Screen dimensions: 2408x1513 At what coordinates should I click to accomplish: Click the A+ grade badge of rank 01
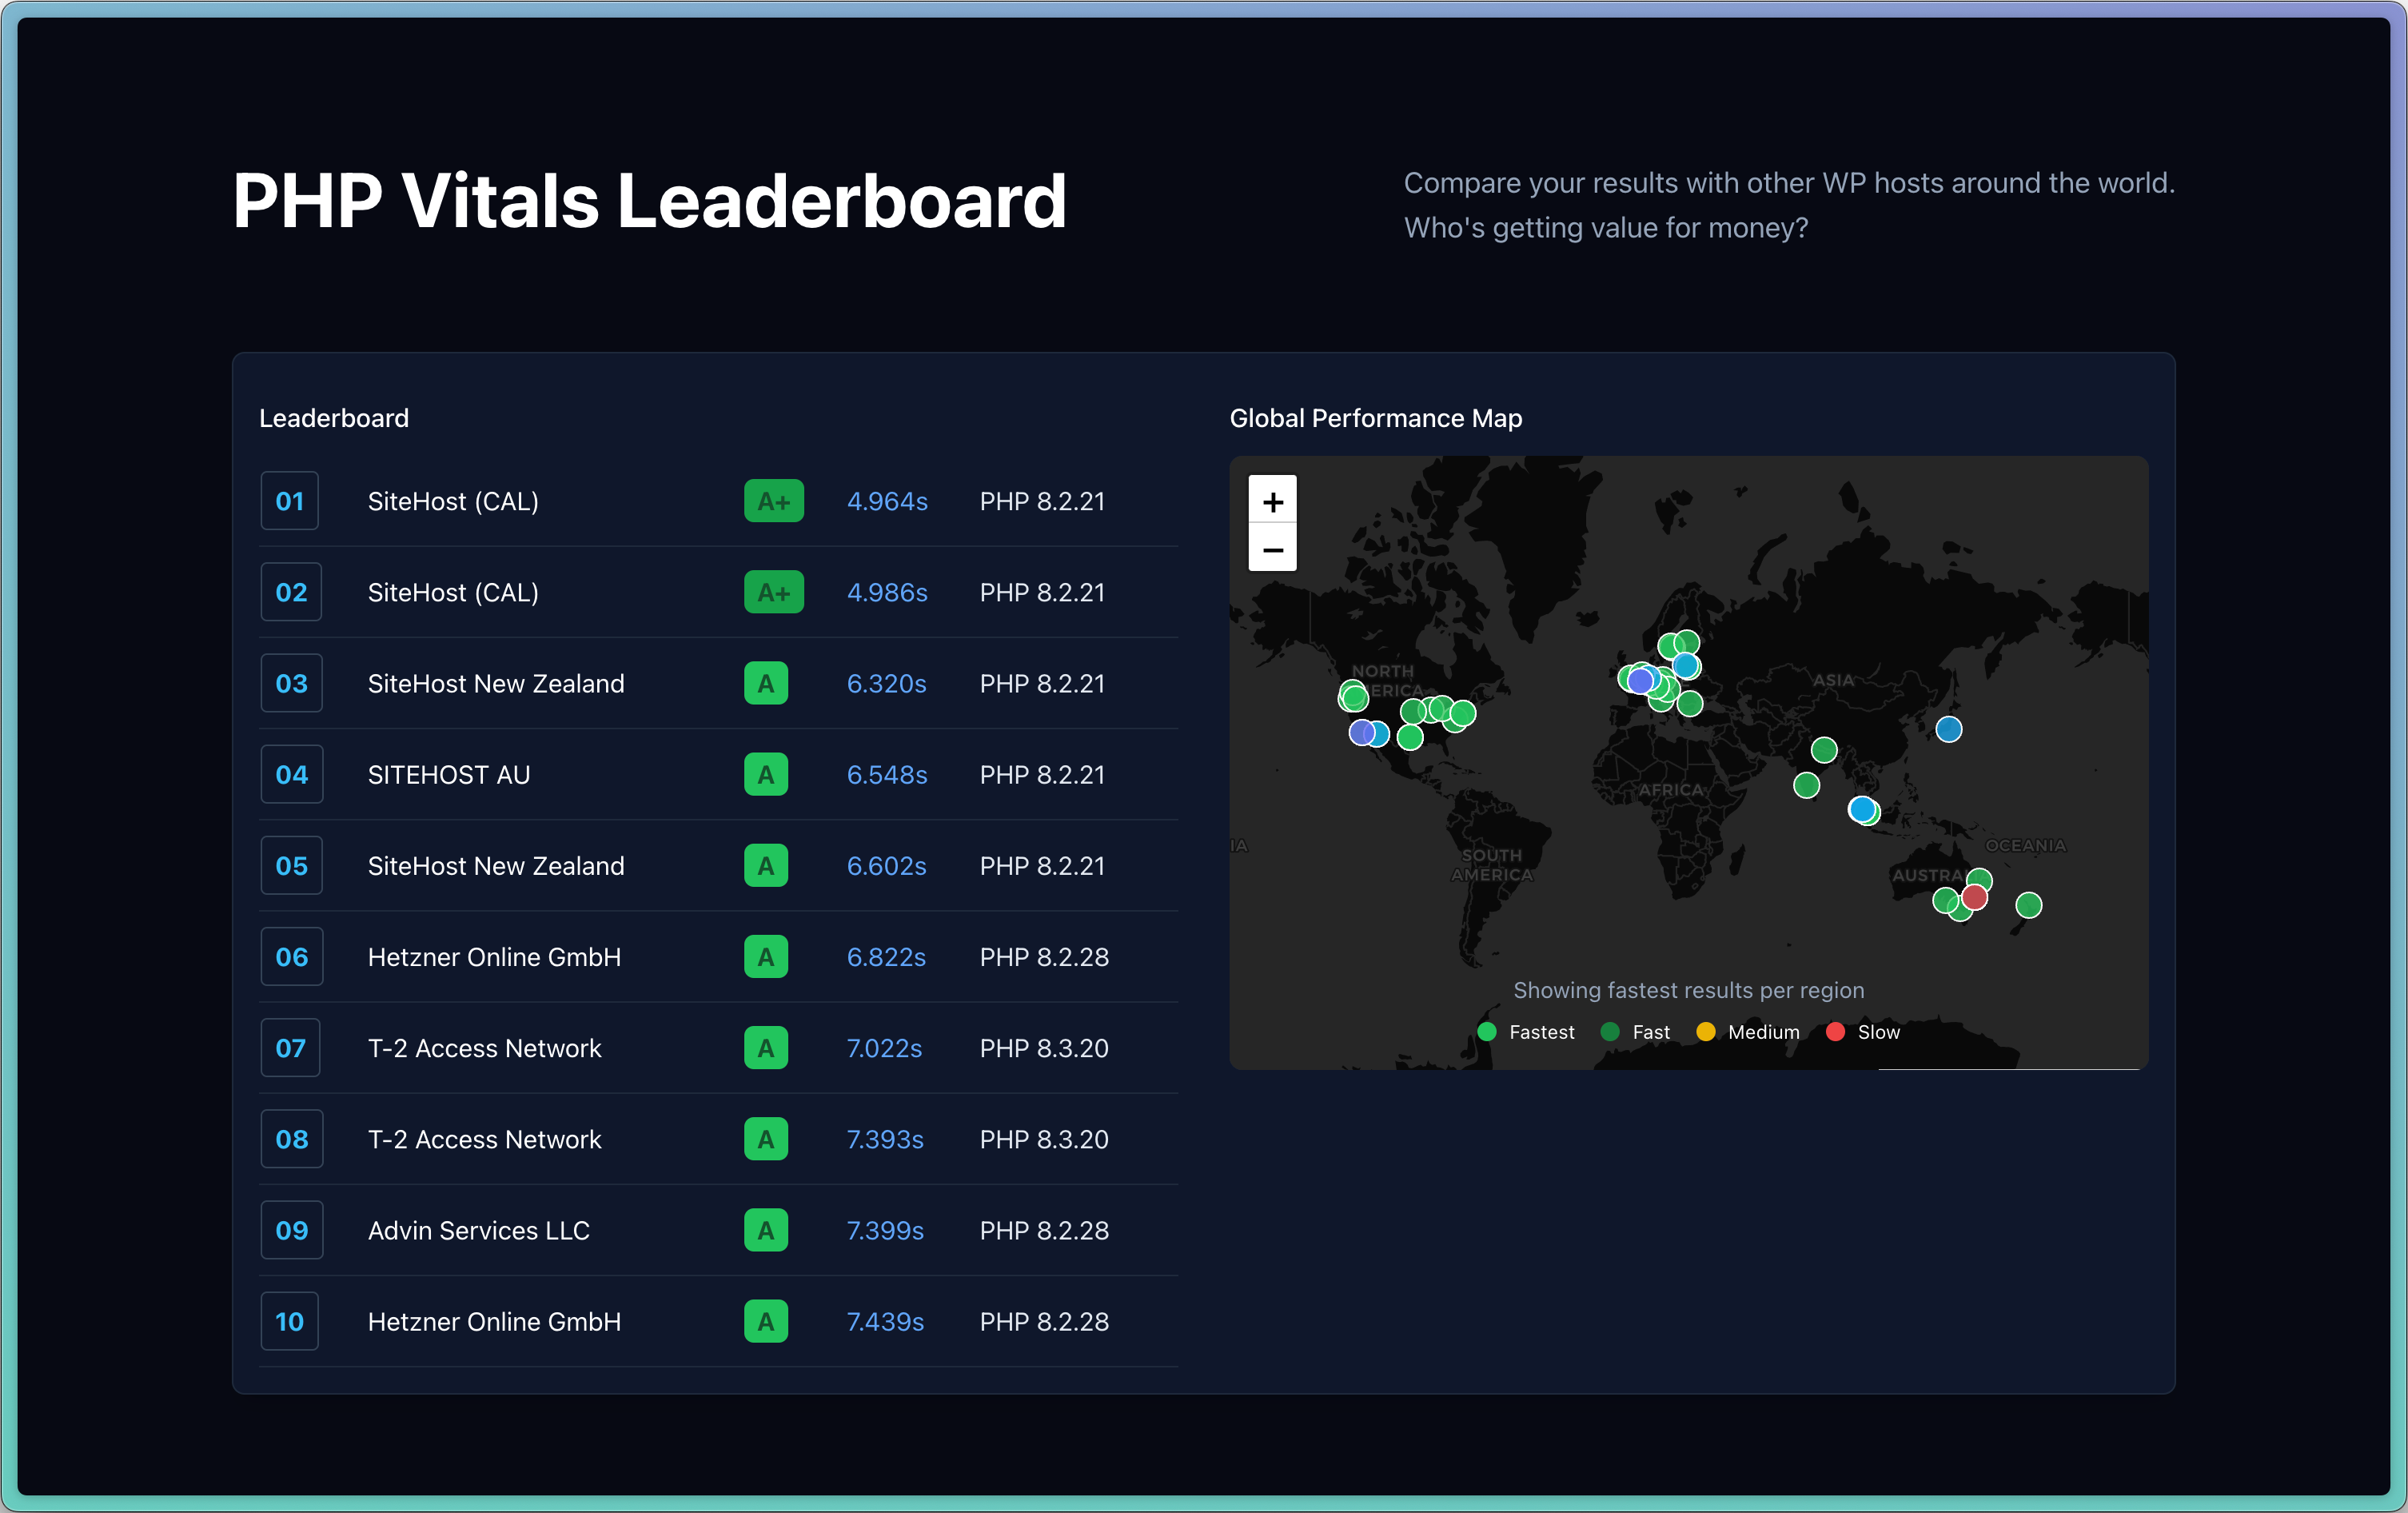click(773, 501)
